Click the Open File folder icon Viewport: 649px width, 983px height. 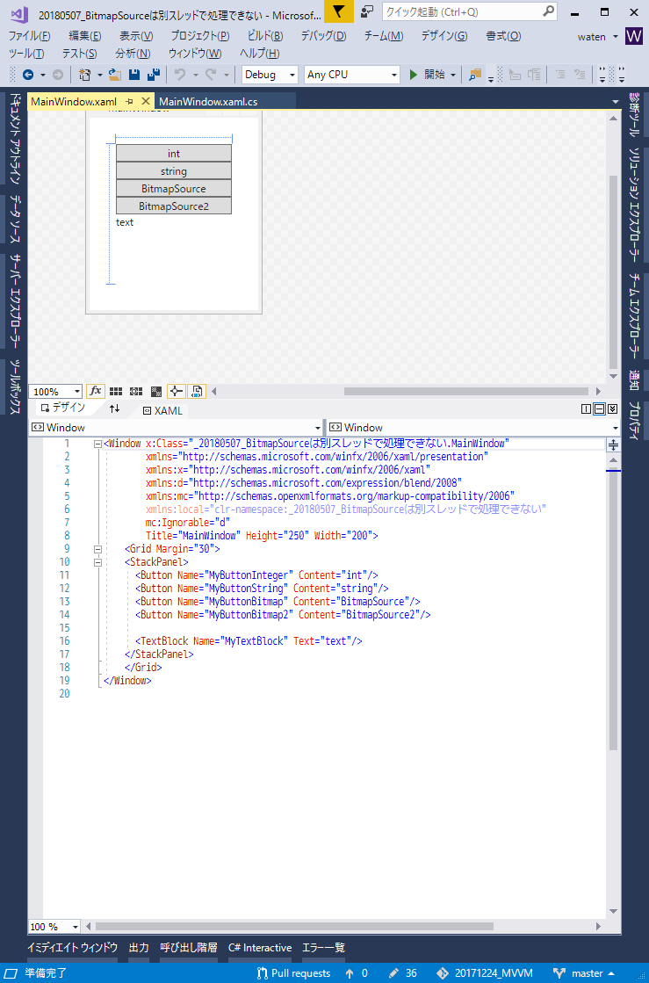115,75
